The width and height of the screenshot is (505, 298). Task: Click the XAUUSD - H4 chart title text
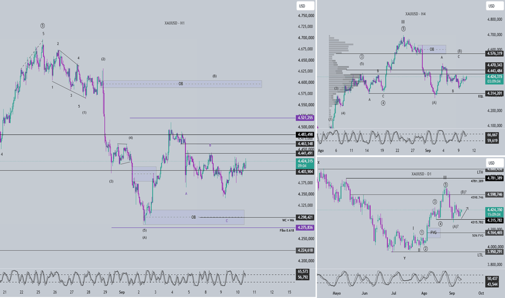tap(415, 14)
